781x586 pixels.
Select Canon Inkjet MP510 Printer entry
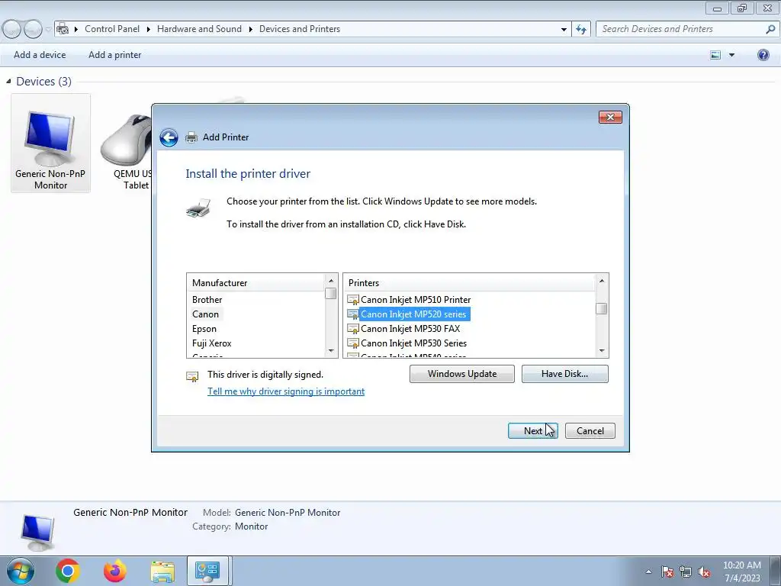point(416,300)
